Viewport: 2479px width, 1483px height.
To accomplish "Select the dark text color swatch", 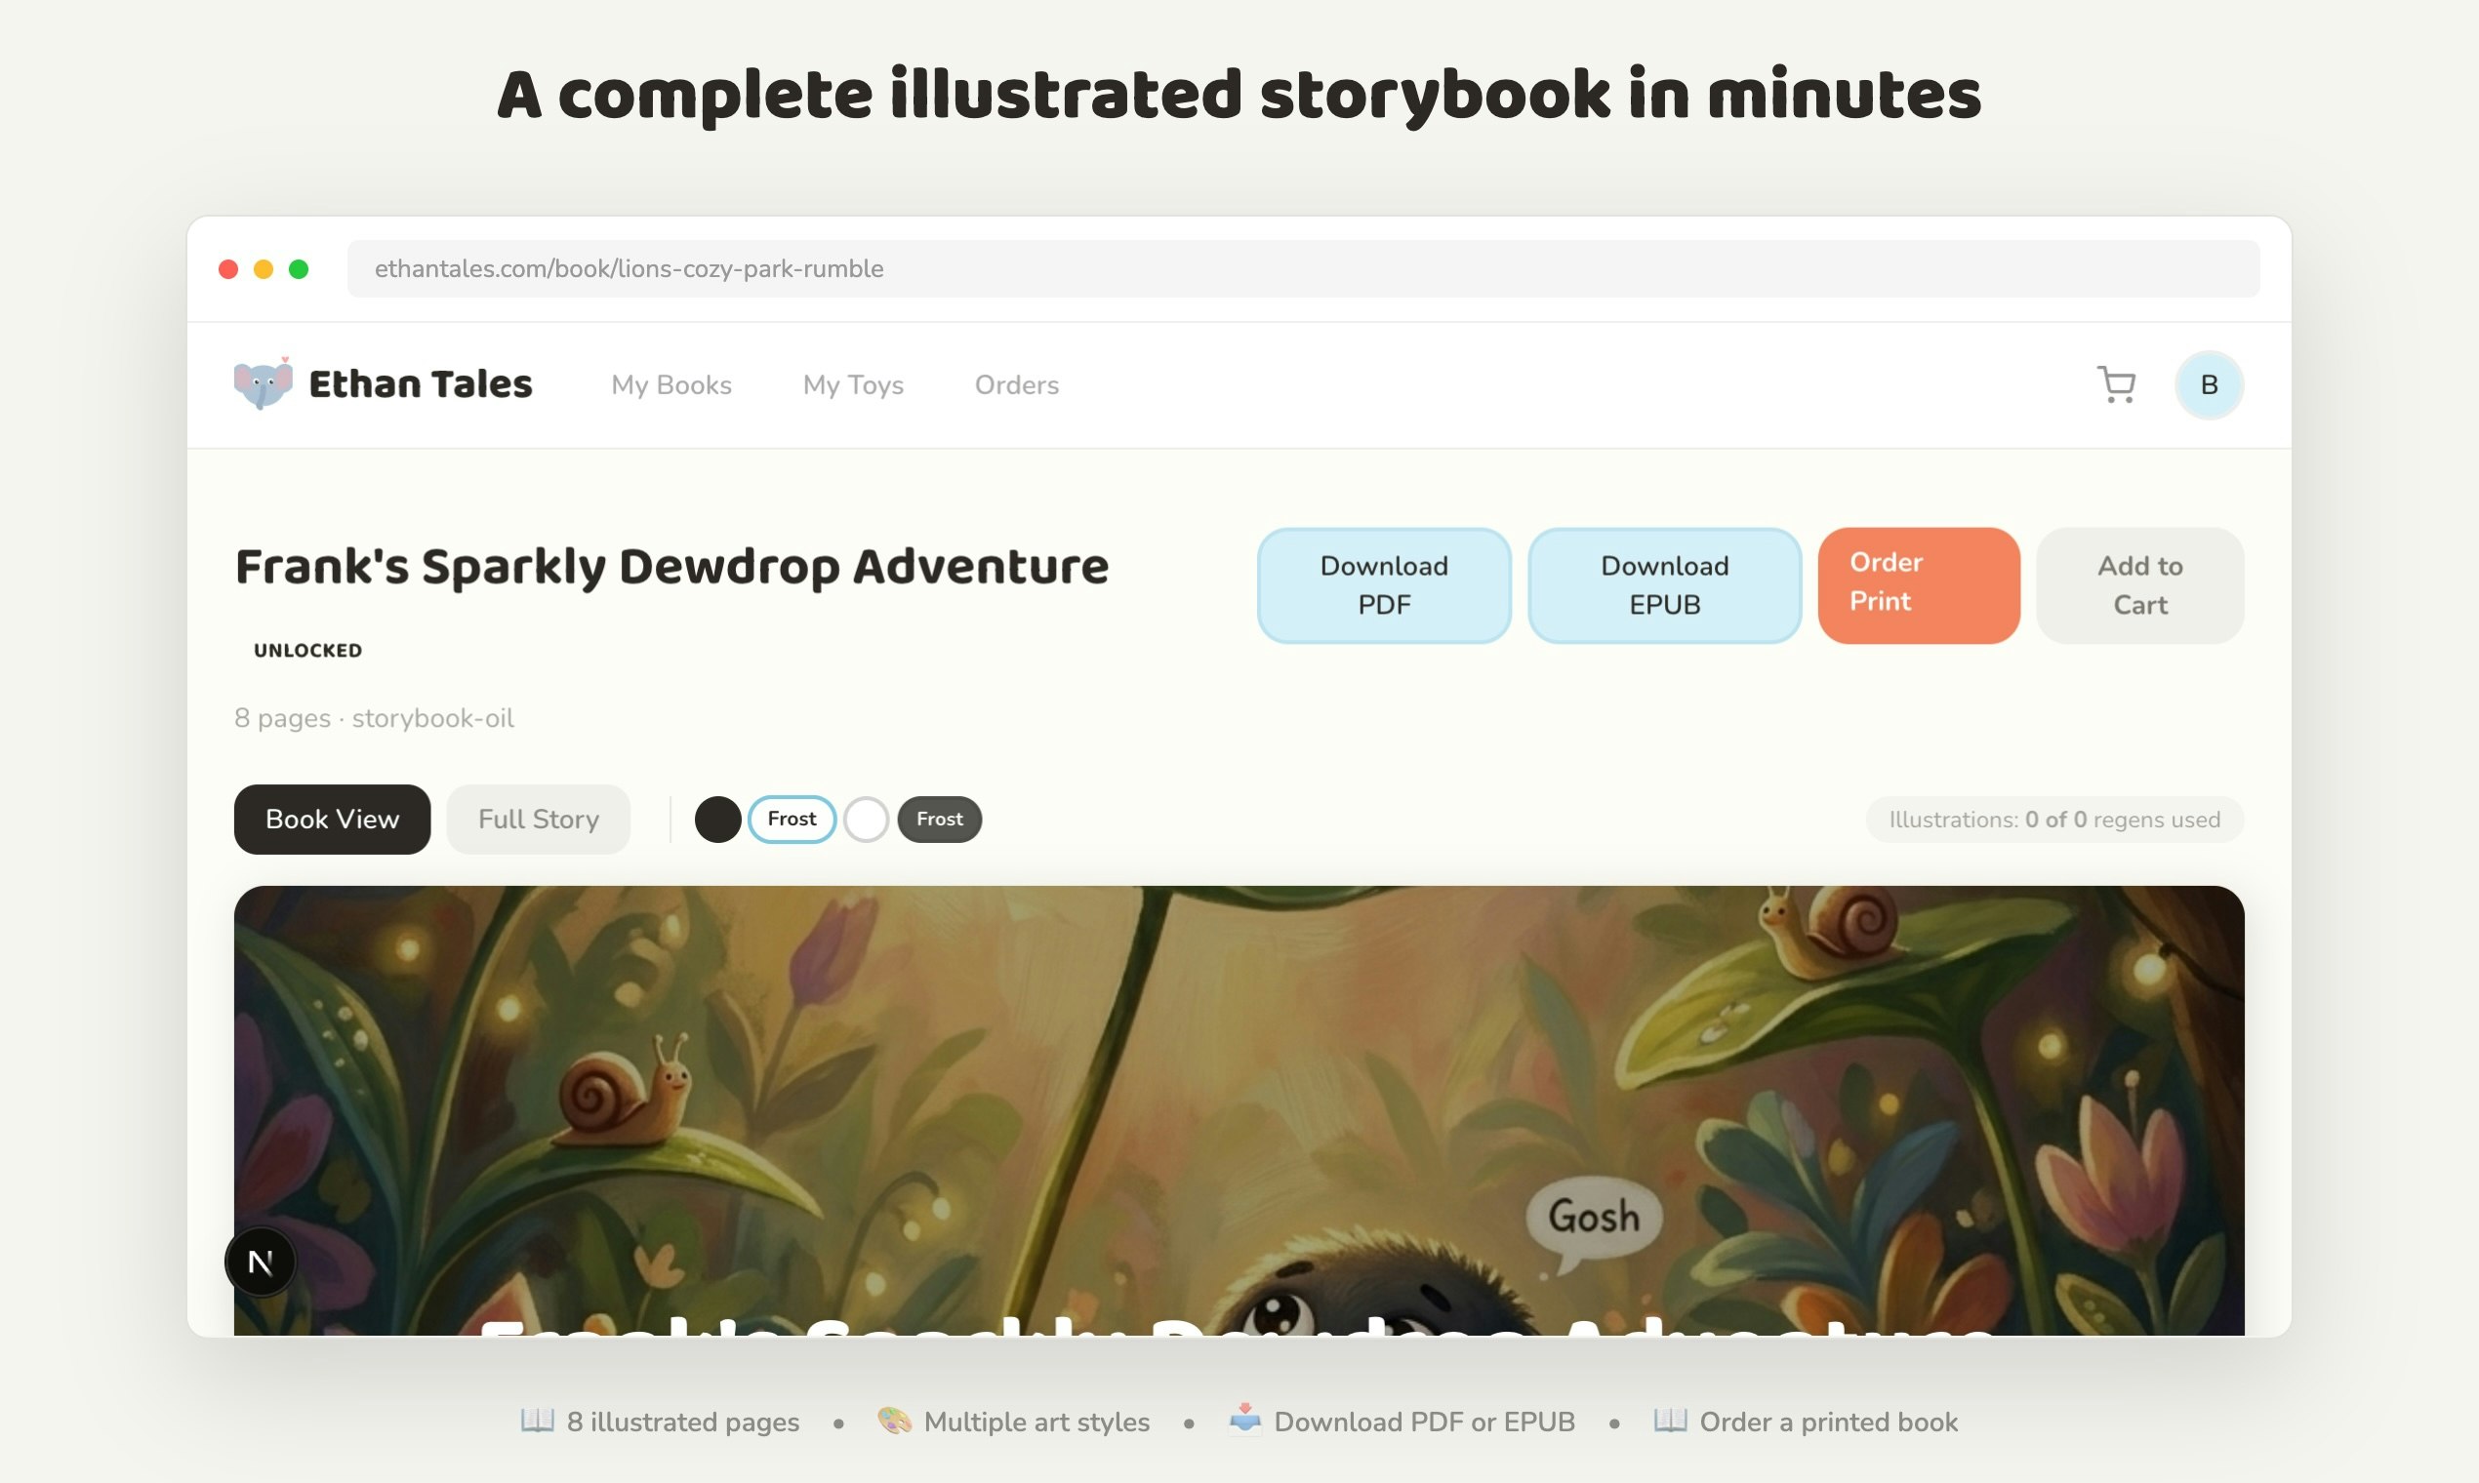I will pyautogui.click(x=716, y=820).
